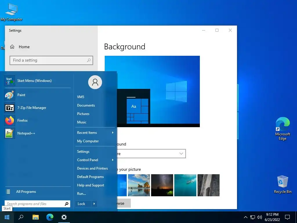Image resolution: width=297 pixels, height=223 pixels.
Task: Click the All Programs list icon
Action: pyautogui.click(x=8, y=192)
